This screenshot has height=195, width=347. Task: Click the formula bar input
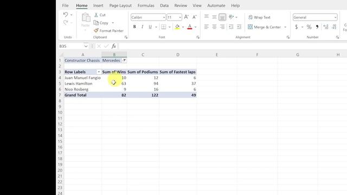pyautogui.click(x=233, y=46)
